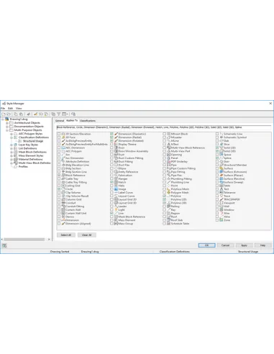Open the File menu
Screen dimensions: 274x354
pos(3,109)
